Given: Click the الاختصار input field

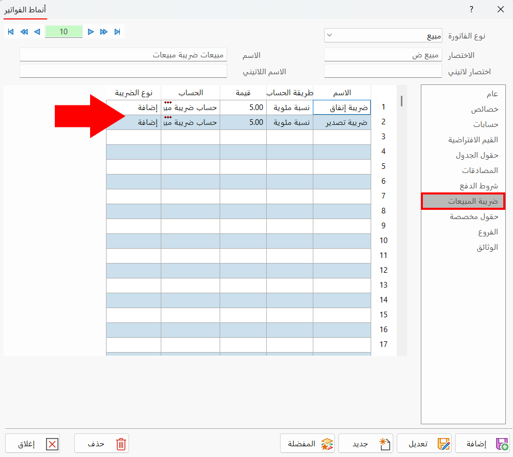Looking at the screenshot, I should pyautogui.click(x=383, y=55).
